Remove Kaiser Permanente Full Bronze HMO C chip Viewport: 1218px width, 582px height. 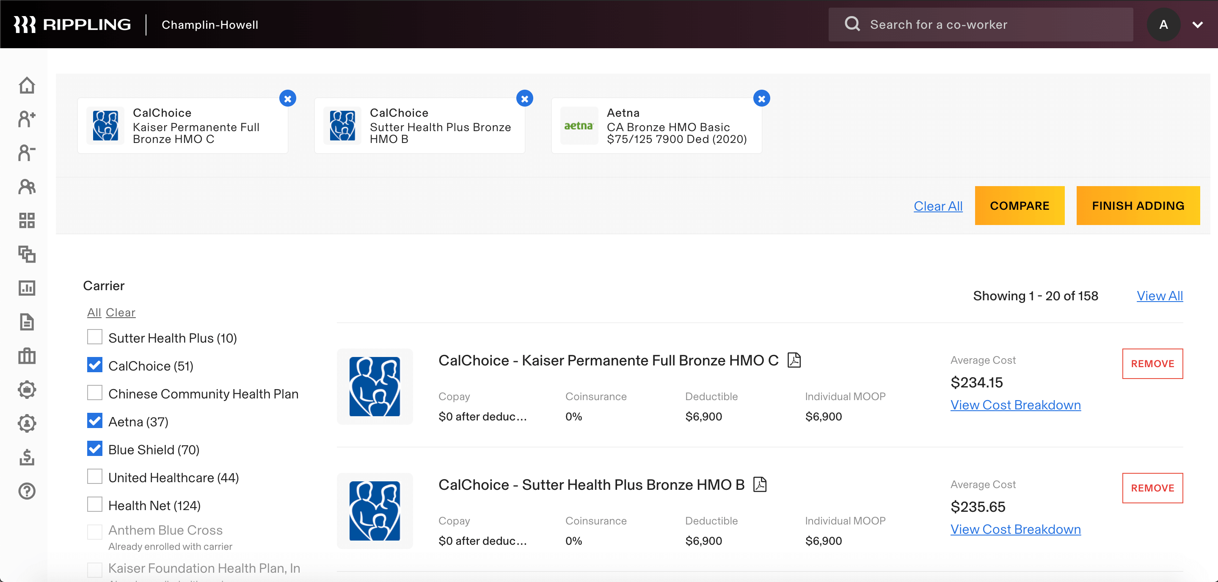[287, 99]
